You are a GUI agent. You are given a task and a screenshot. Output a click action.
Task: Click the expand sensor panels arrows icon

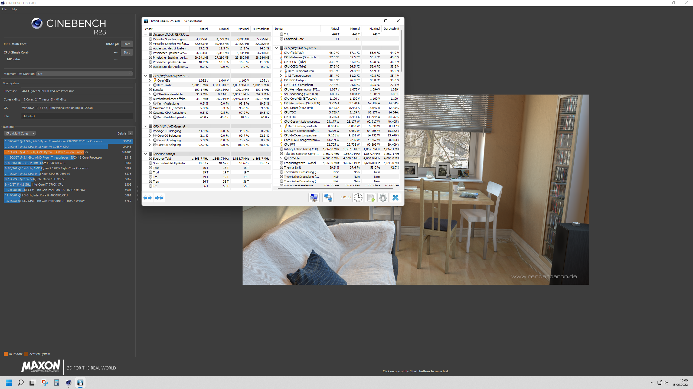click(148, 198)
